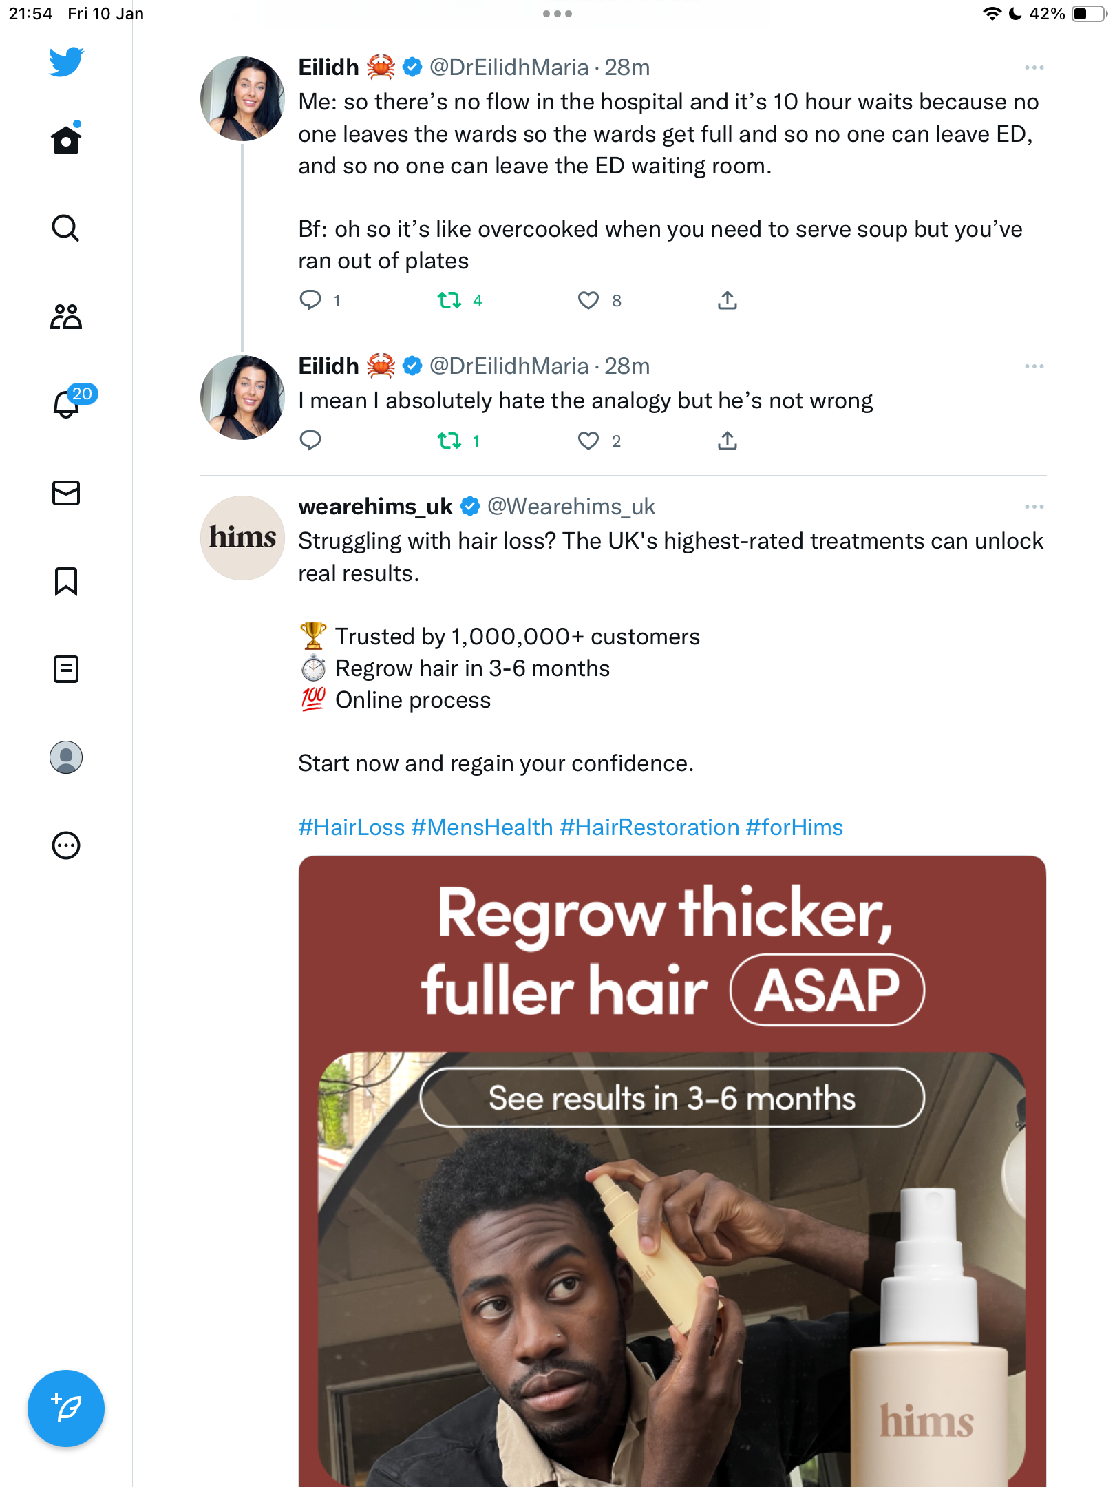The image size is (1115, 1487).
Task: Share the first tweet using the upload icon
Action: click(728, 300)
